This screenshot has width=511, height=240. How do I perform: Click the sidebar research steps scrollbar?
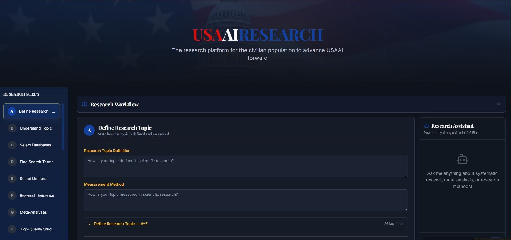[x=63, y=127]
